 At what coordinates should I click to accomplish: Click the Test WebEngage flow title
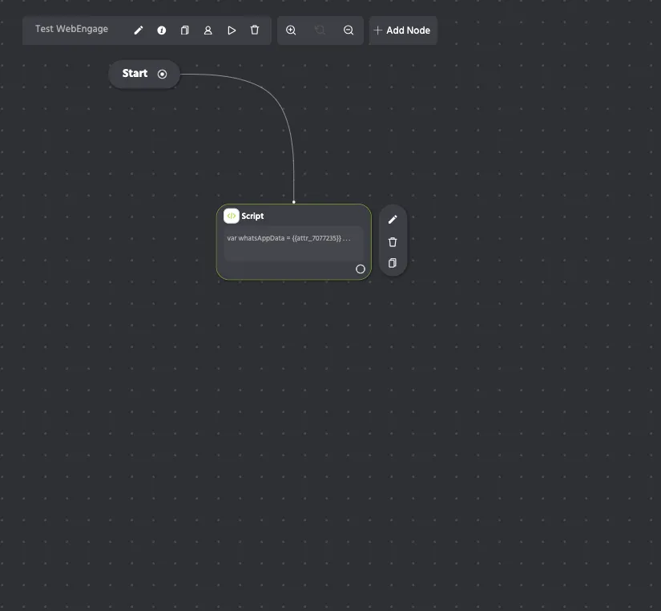pyautogui.click(x=71, y=29)
